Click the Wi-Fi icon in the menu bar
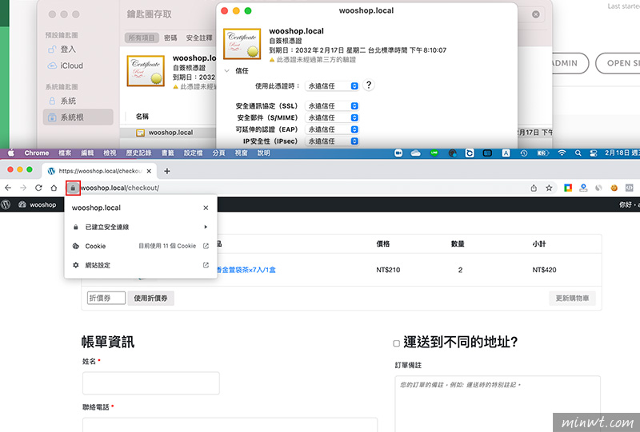The width and height of the screenshot is (640, 432). [x=562, y=153]
